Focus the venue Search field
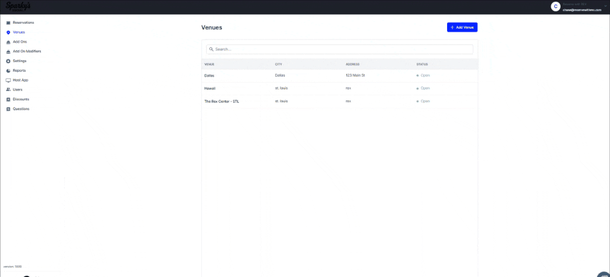610x277 pixels. point(342,49)
